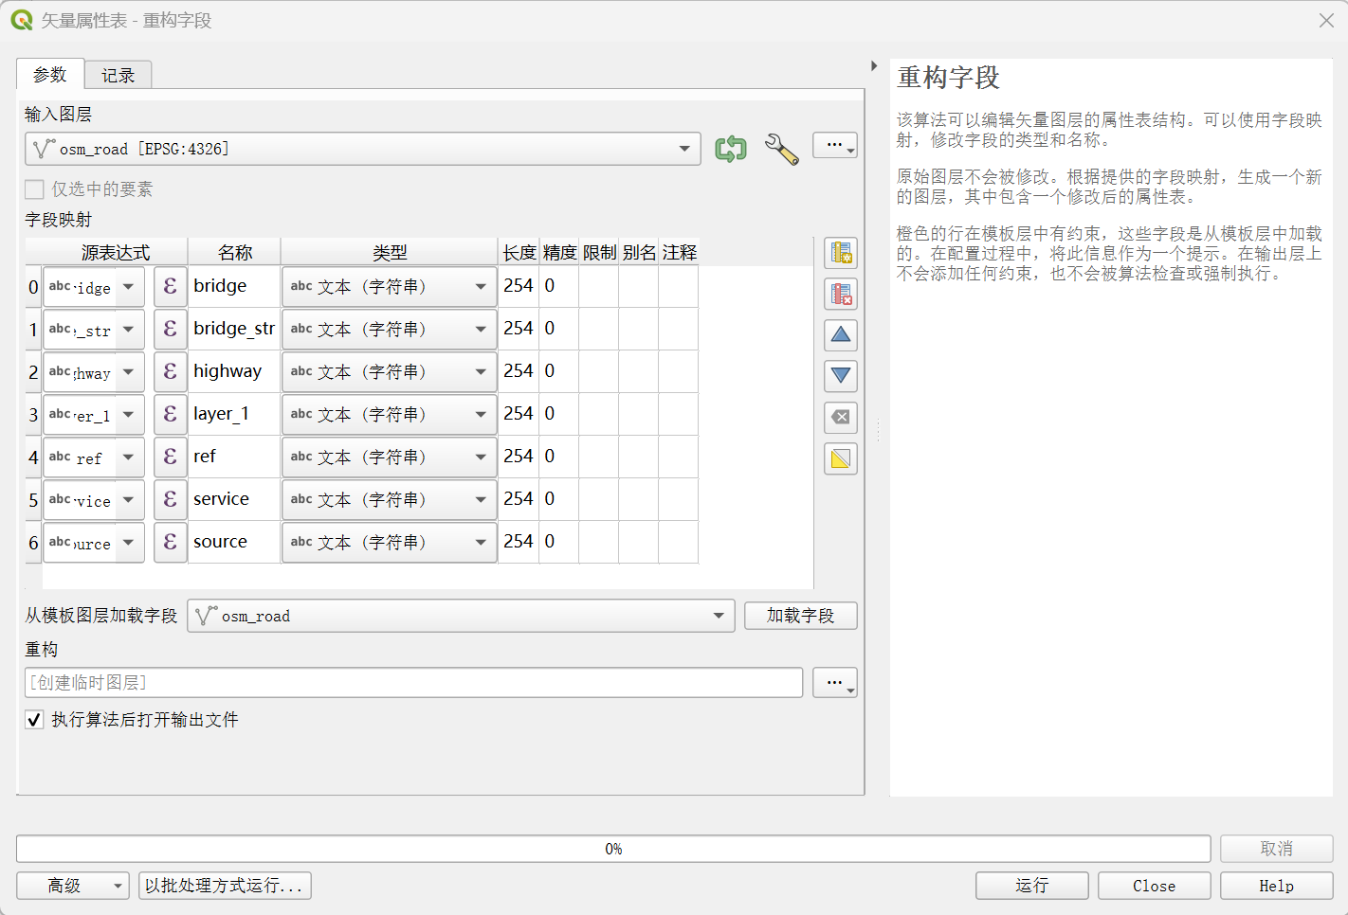The image size is (1348, 915).
Task: Click the 0% progress bar
Action: 613,849
